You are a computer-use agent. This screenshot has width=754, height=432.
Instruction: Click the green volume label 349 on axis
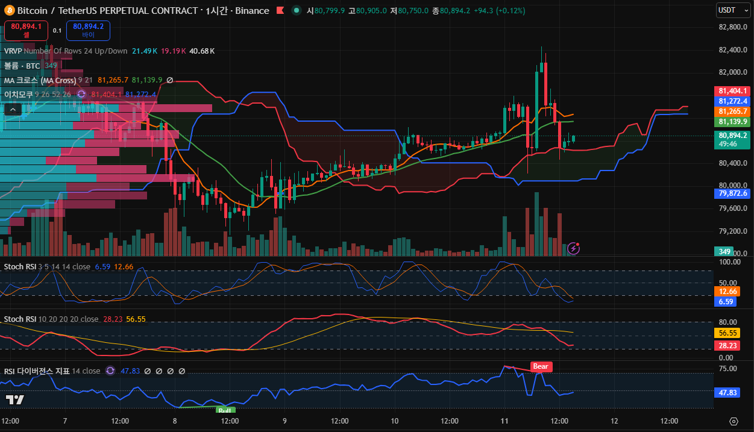[x=725, y=251]
